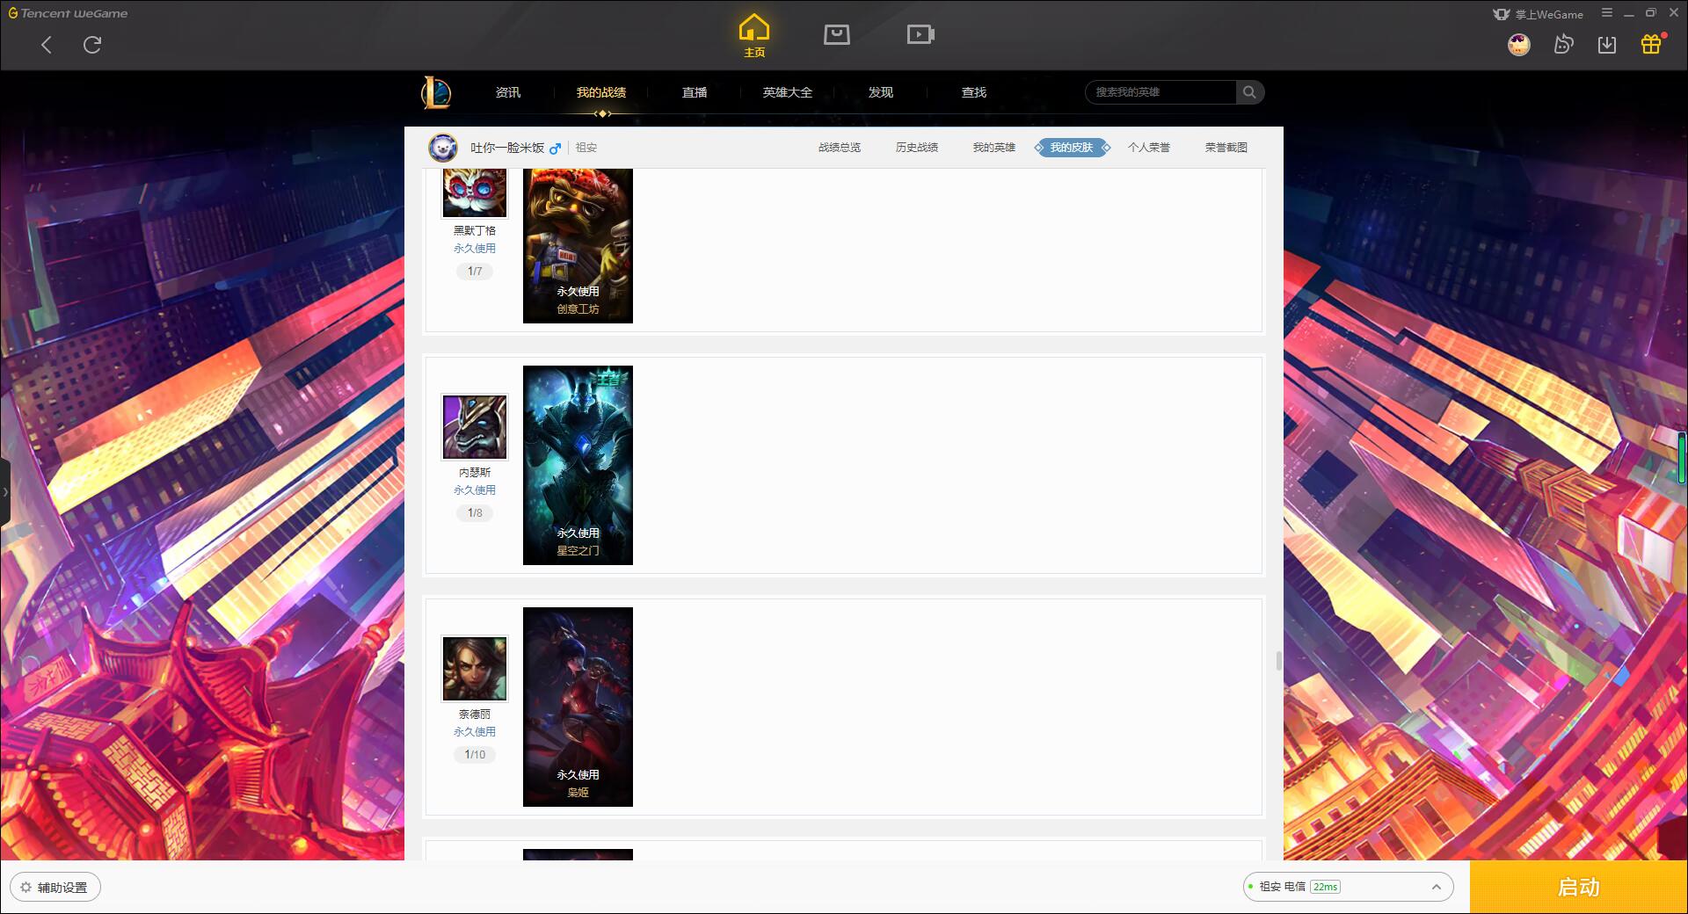Click the 22ms latency indicator
The height and width of the screenshot is (914, 1688).
click(1325, 887)
